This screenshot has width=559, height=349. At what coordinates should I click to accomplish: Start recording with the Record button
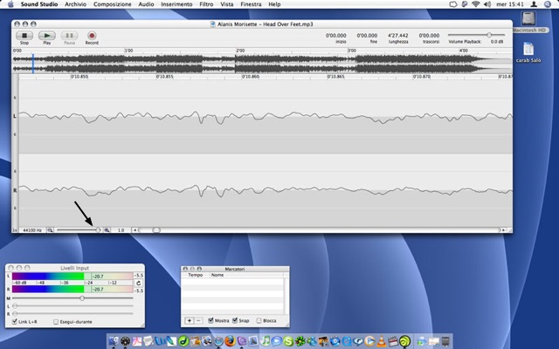click(x=92, y=36)
